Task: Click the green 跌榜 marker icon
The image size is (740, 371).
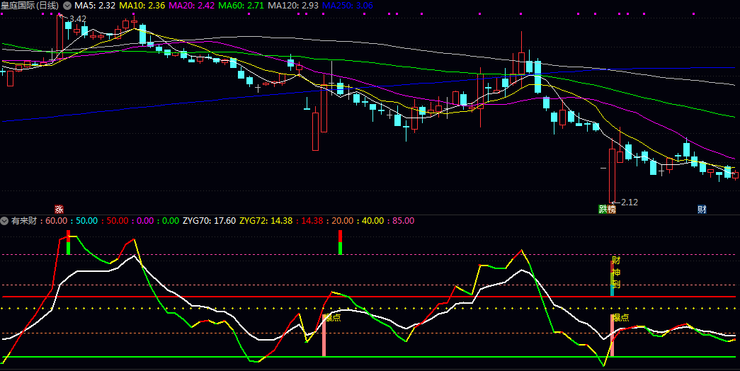Action: [x=607, y=210]
